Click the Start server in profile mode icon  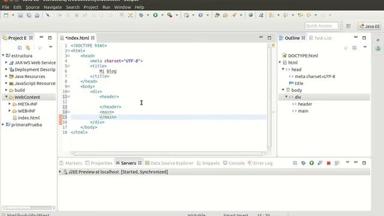[320, 163]
